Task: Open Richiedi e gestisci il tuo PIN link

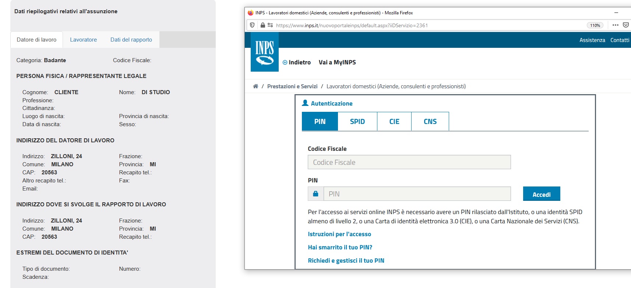Action: tap(346, 260)
